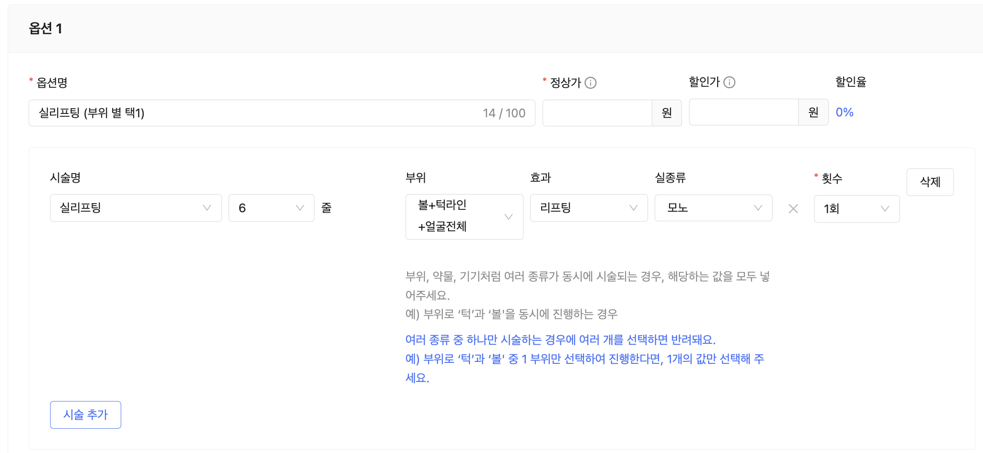
Task: Click chevron arrow of 실리프팅 dropdown
Action: pos(207,208)
